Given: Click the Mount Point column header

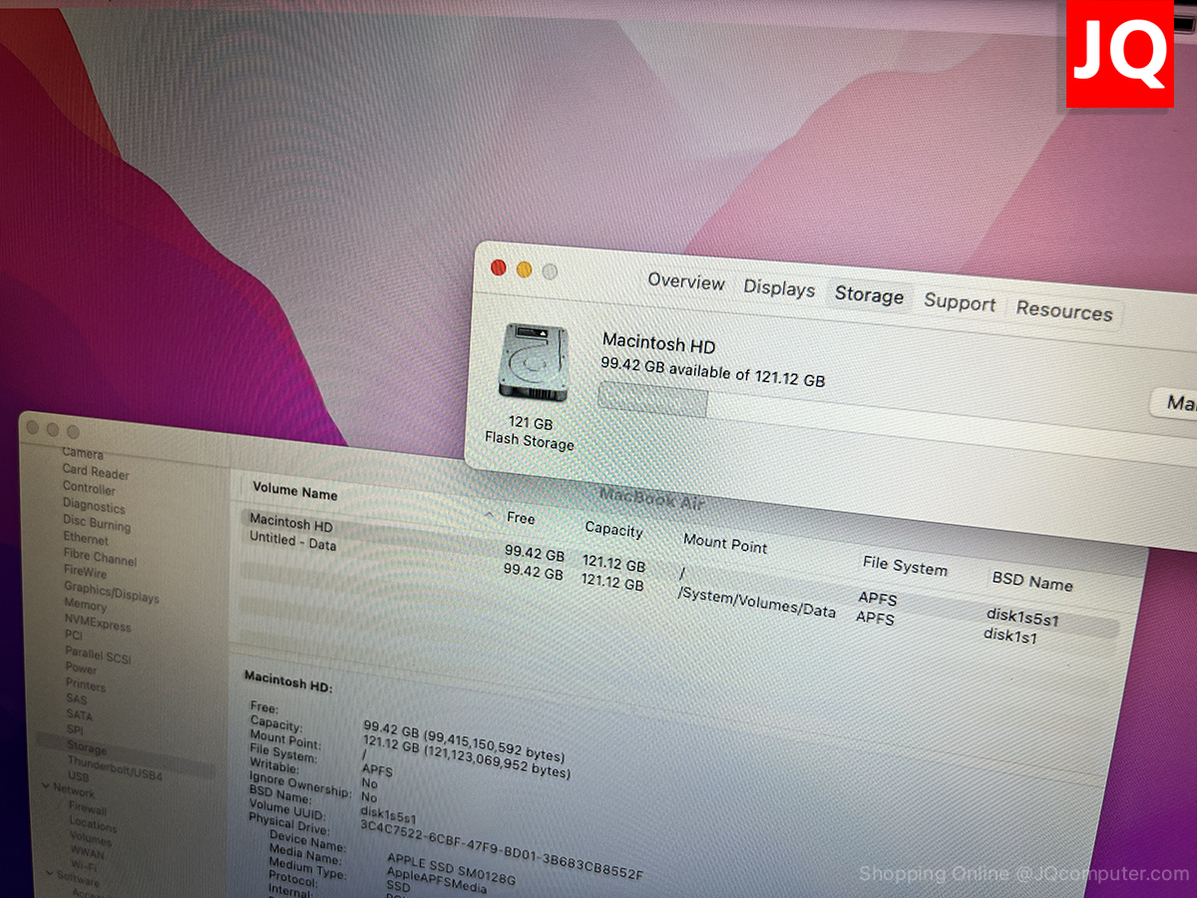Looking at the screenshot, I should coord(725,544).
